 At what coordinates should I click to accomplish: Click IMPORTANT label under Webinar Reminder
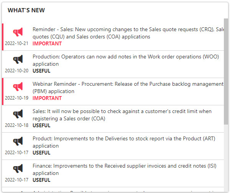click(x=47, y=98)
